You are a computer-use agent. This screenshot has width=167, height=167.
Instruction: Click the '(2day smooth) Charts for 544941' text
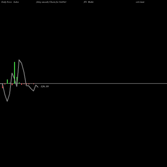[x=51, y=2]
